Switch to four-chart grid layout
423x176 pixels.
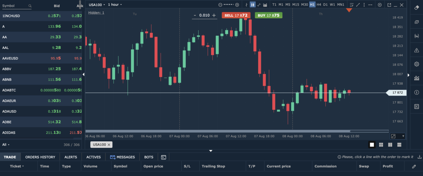[381, 145]
